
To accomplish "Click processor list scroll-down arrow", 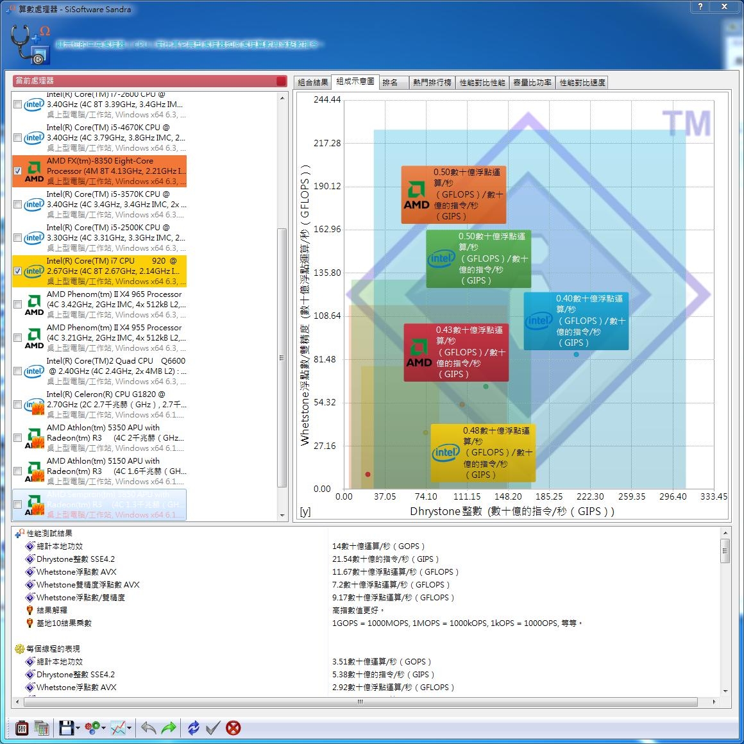I will 282,515.
